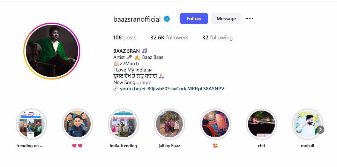
Task: Expand the bio with 'more'
Action: tap(146, 82)
